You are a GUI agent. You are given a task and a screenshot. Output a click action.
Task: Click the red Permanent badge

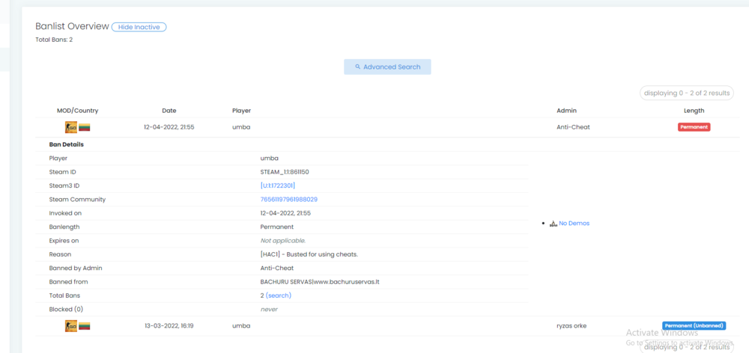(694, 127)
